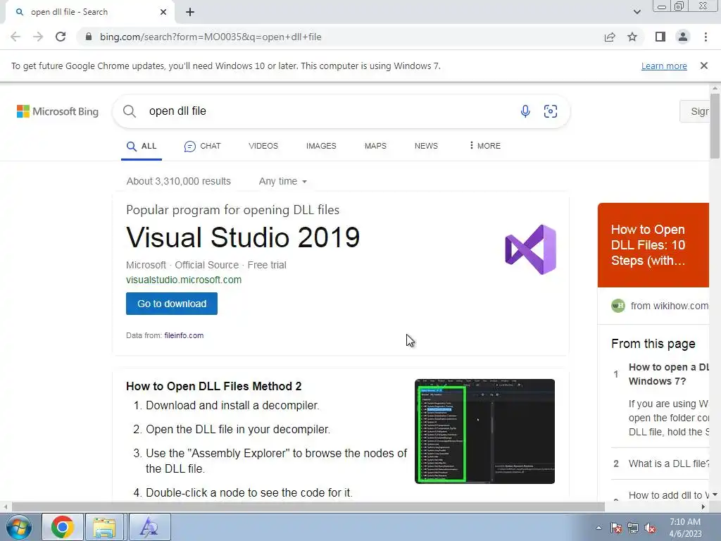The image size is (721, 541).
Task: Click the third taskbar app icon
Action: 149,527
